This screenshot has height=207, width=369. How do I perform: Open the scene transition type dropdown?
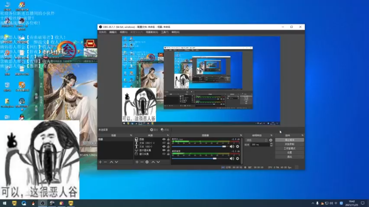coord(256,140)
